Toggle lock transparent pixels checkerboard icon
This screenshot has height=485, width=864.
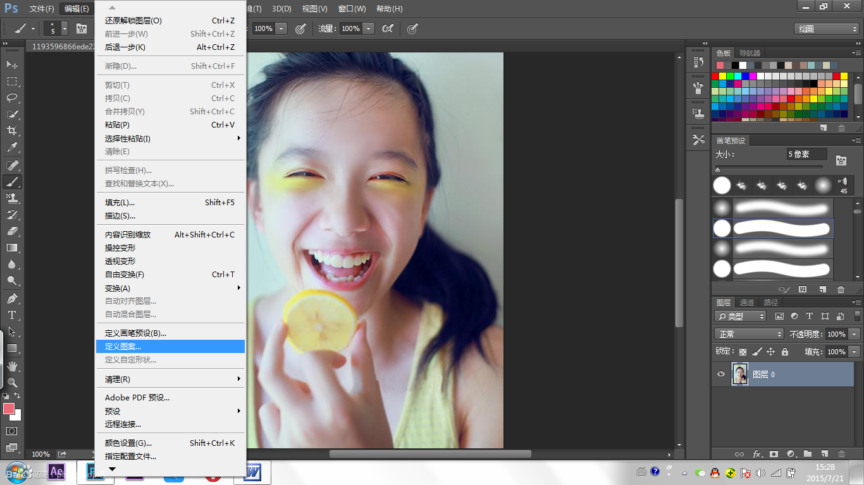click(x=743, y=352)
